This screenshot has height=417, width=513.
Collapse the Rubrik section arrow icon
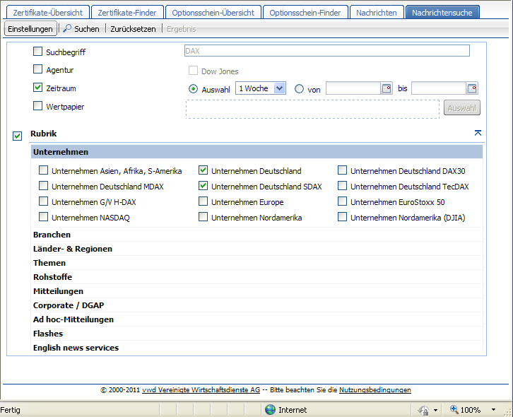[478, 133]
